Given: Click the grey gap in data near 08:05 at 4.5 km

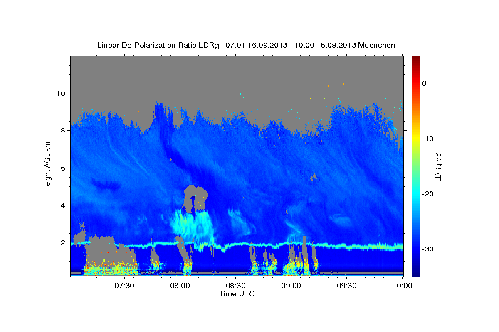Looking at the screenshot, I should (x=195, y=198).
